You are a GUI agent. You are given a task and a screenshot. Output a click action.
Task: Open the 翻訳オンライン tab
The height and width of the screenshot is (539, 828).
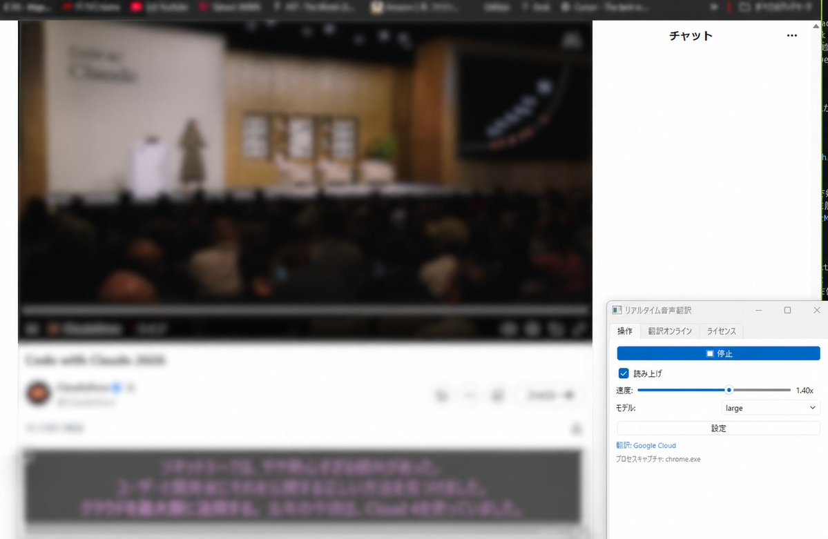tap(670, 331)
